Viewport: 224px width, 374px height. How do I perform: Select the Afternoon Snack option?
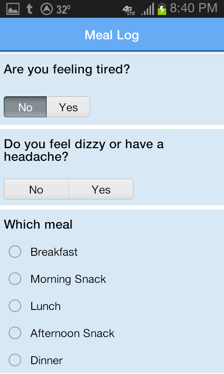pos(62,333)
